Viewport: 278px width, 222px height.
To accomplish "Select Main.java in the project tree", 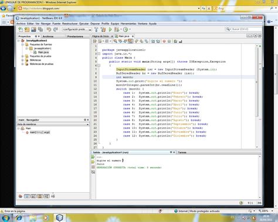I will click(43, 52).
